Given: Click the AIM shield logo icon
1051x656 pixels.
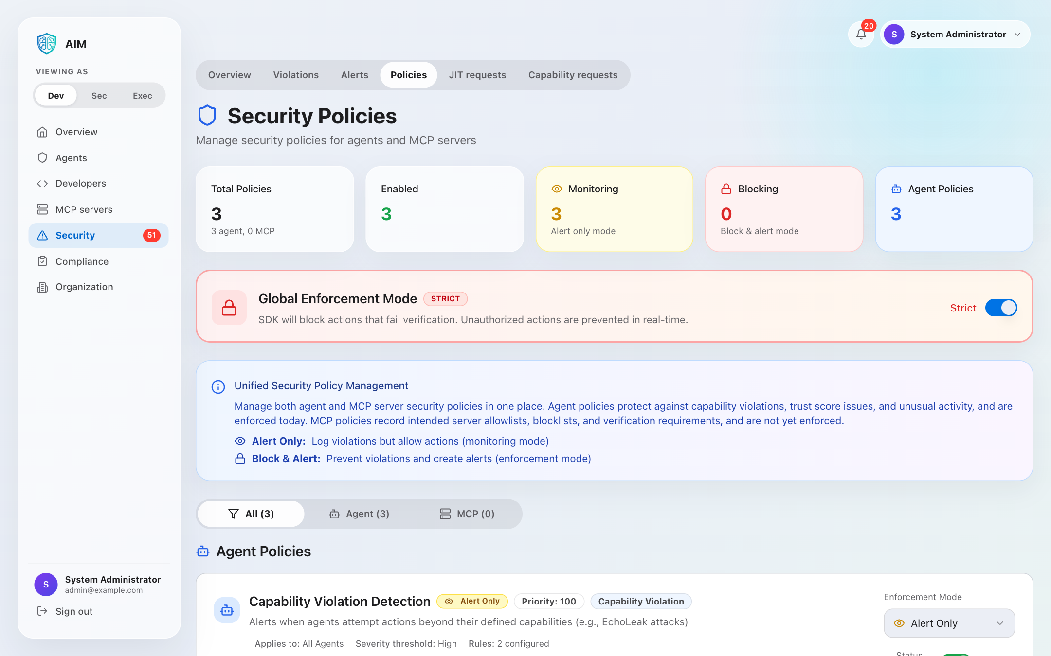Looking at the screenshot, I should pos(47,44).
